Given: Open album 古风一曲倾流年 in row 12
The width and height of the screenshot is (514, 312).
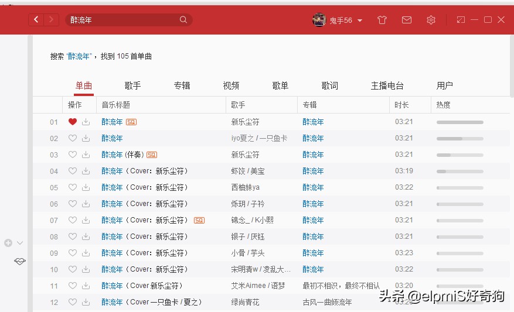Looking at the screenshot, I should pos(327,302).
